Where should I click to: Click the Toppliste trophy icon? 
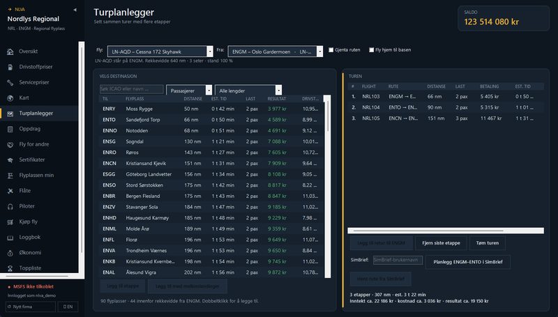(10, 268)
